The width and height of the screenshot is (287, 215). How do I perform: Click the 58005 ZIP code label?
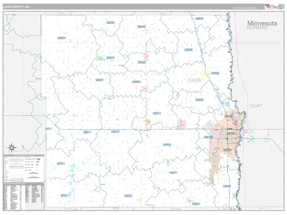[215, 73]
